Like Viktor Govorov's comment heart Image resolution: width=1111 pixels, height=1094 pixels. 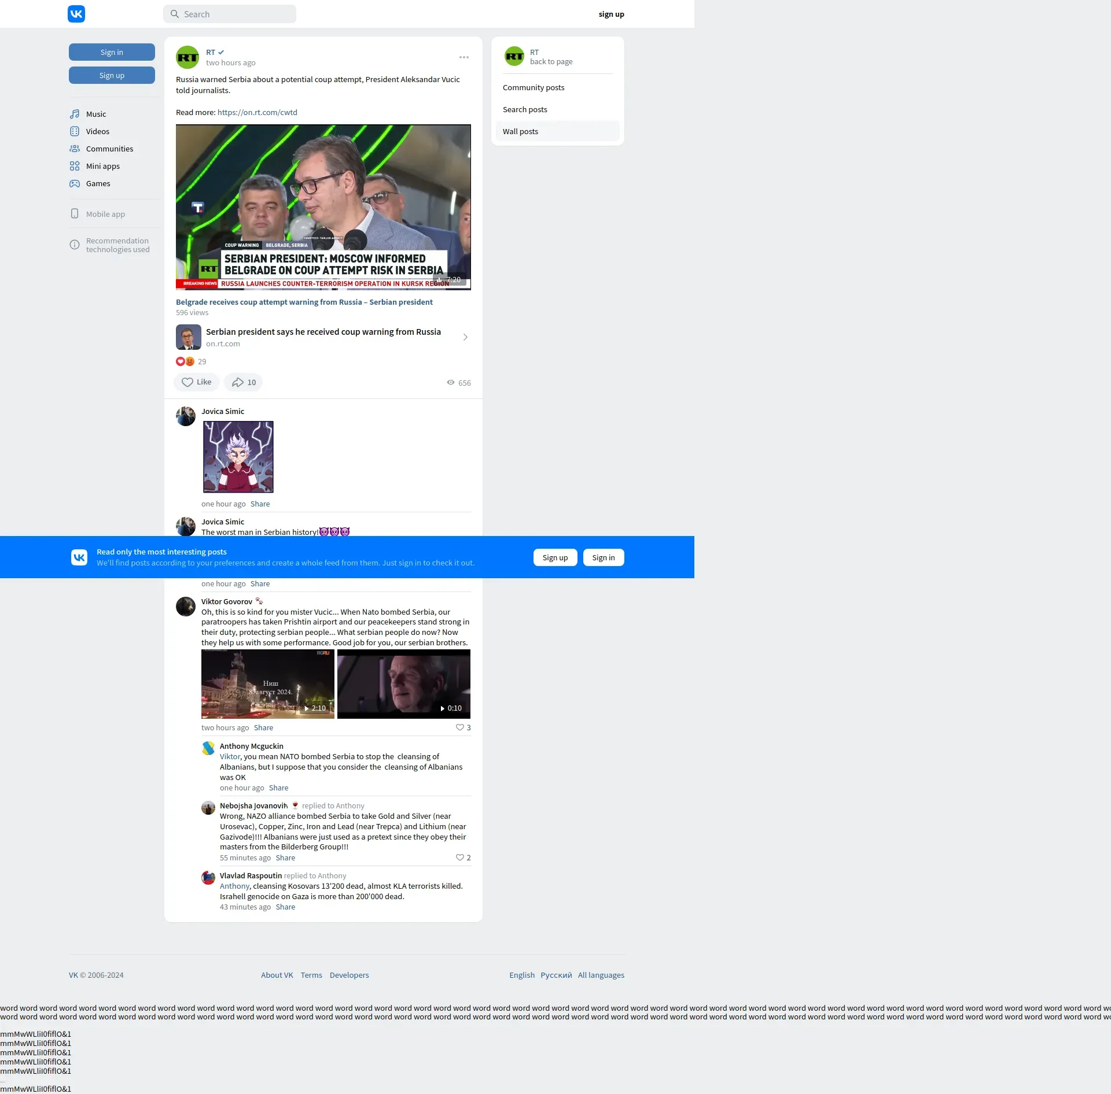pyautogui.click(x=460, y=727)
